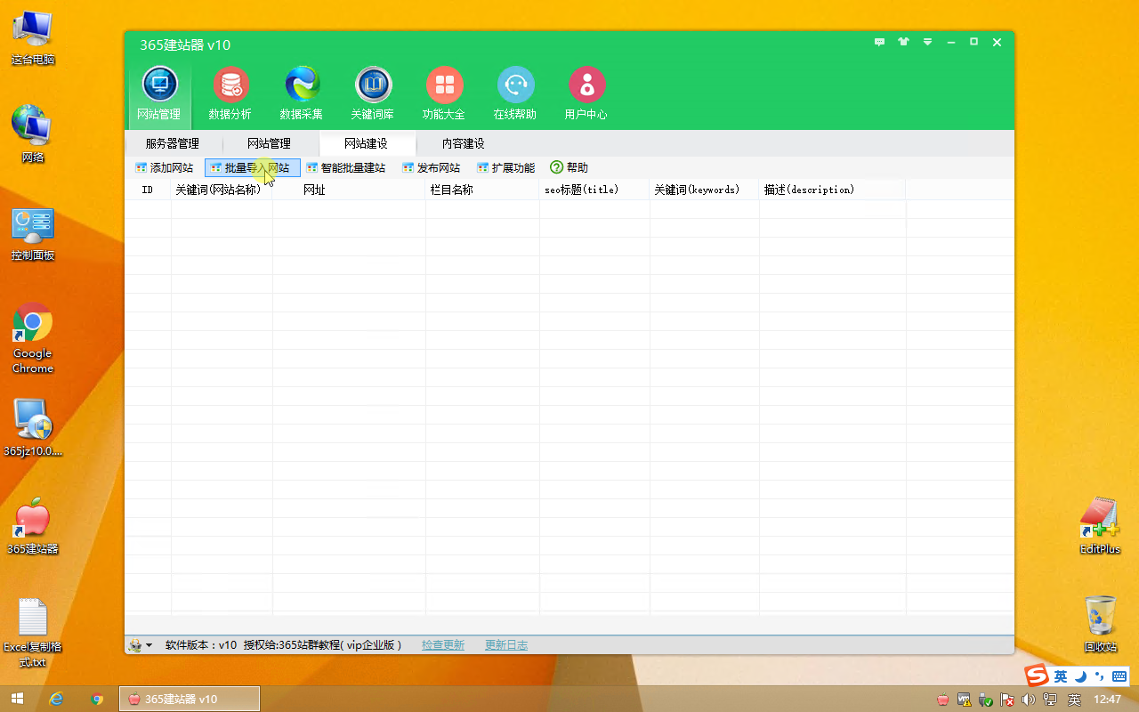This screenshot has width=1139, height=712.
Task: Select the Google Chrome desktop shortcut
Action: click(x=33, y=338)
